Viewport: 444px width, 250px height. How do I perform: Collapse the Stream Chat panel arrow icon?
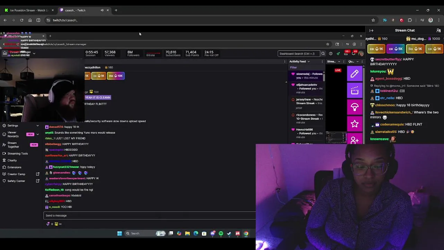coord(372,31)
